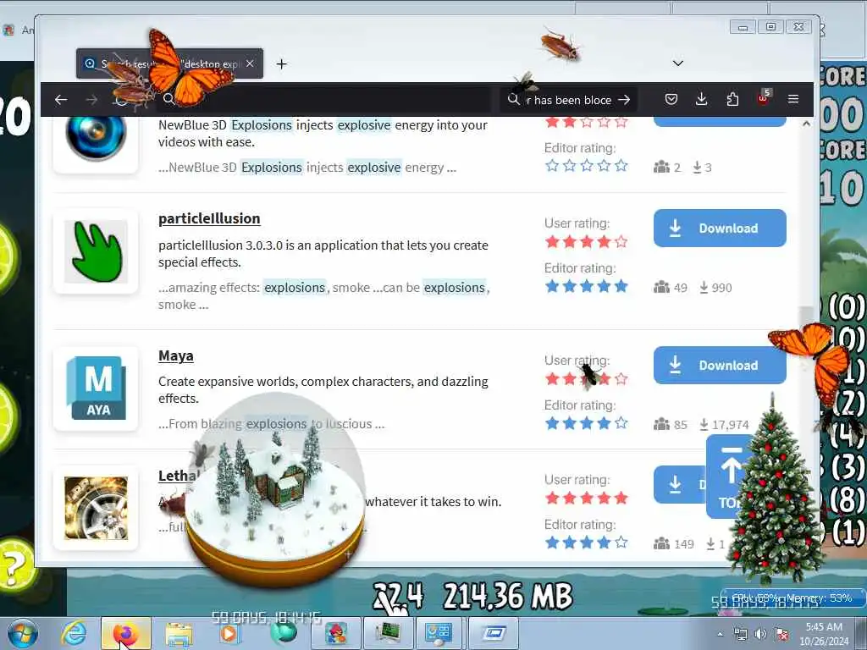Viewport: 867px width, 650px height.
Task: Click the green orb taskbar icon
Action: coord(283,633)
